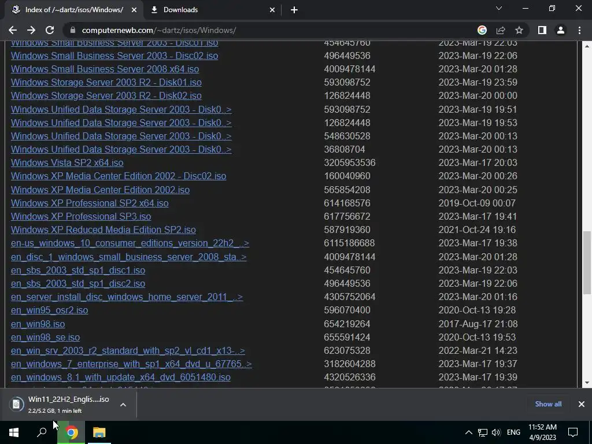The width and height of the screenshot is (592, 444).
Task: Download Windows Small Business Server 2008 x64.iso
Action: point(105,69)
